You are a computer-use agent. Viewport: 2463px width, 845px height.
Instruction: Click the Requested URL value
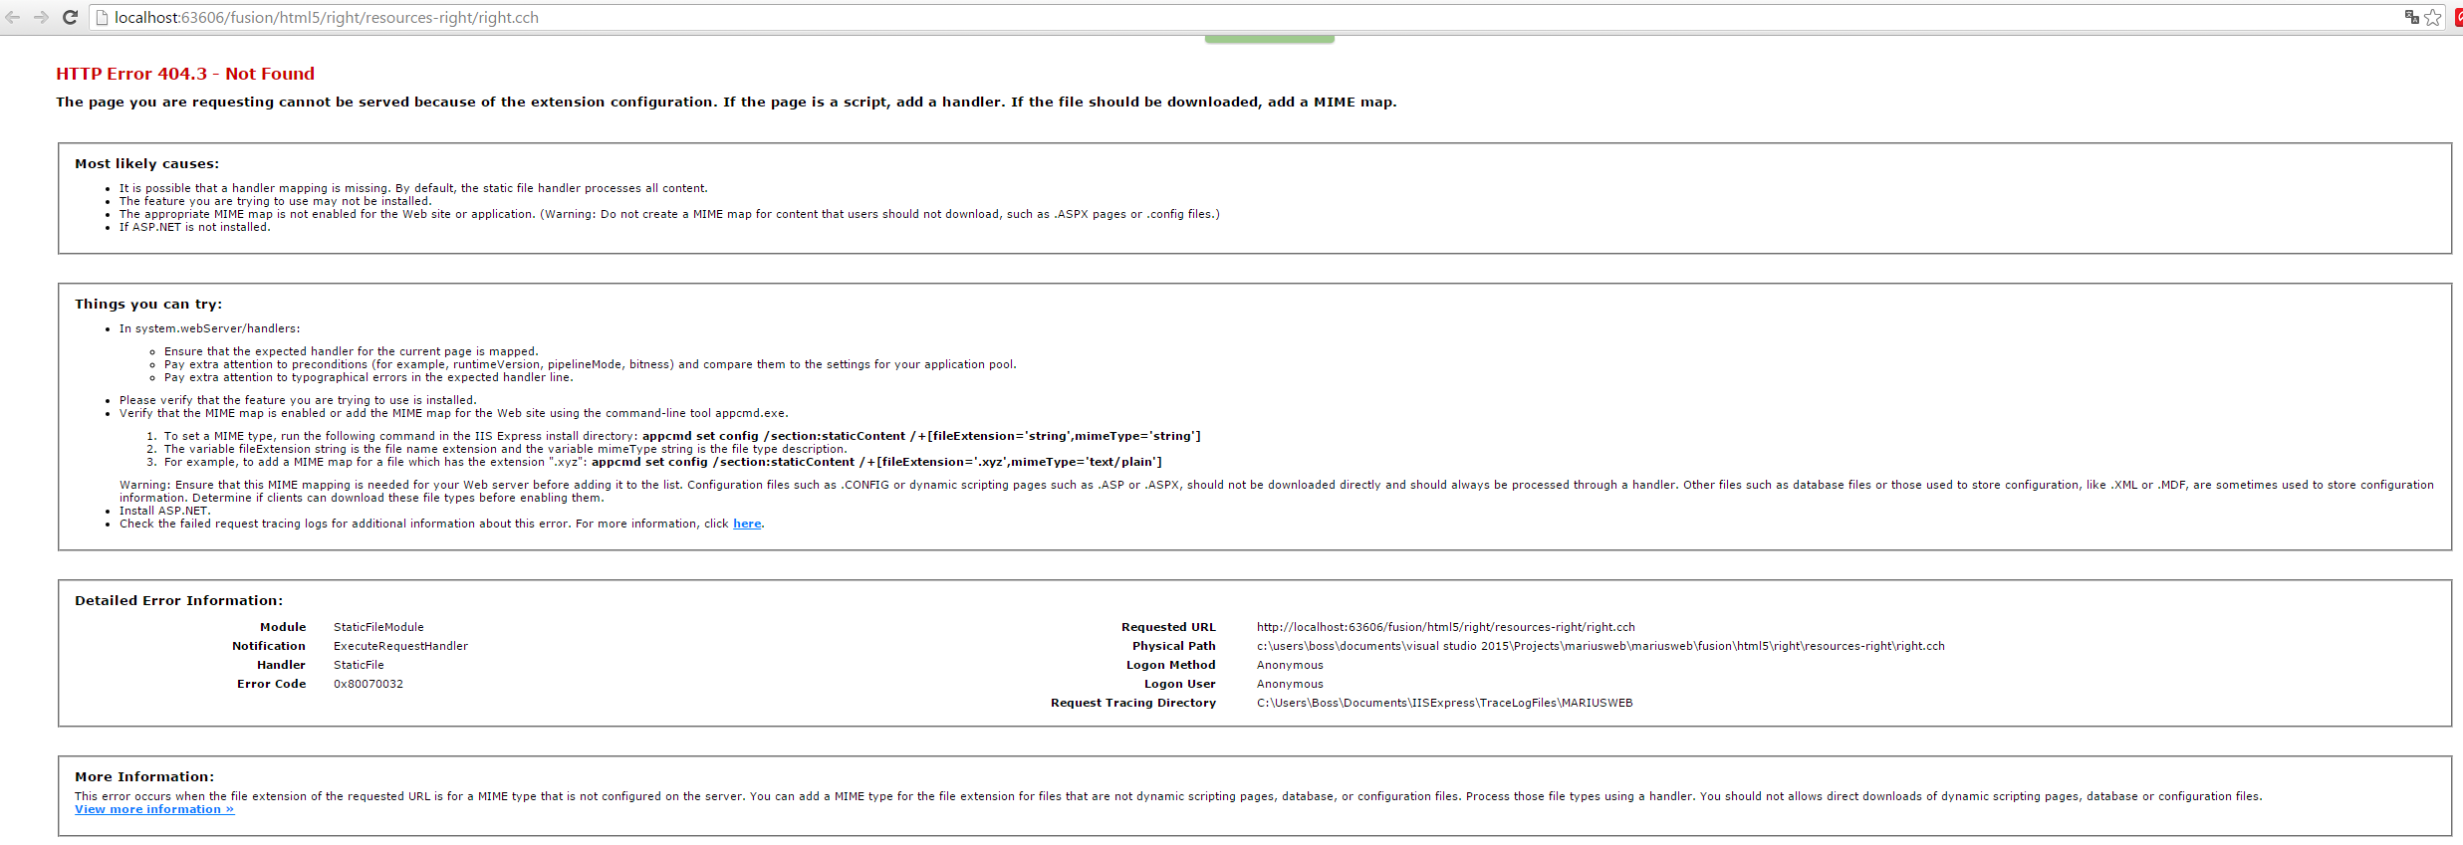pyautogui.click(x=1445, y=627)
